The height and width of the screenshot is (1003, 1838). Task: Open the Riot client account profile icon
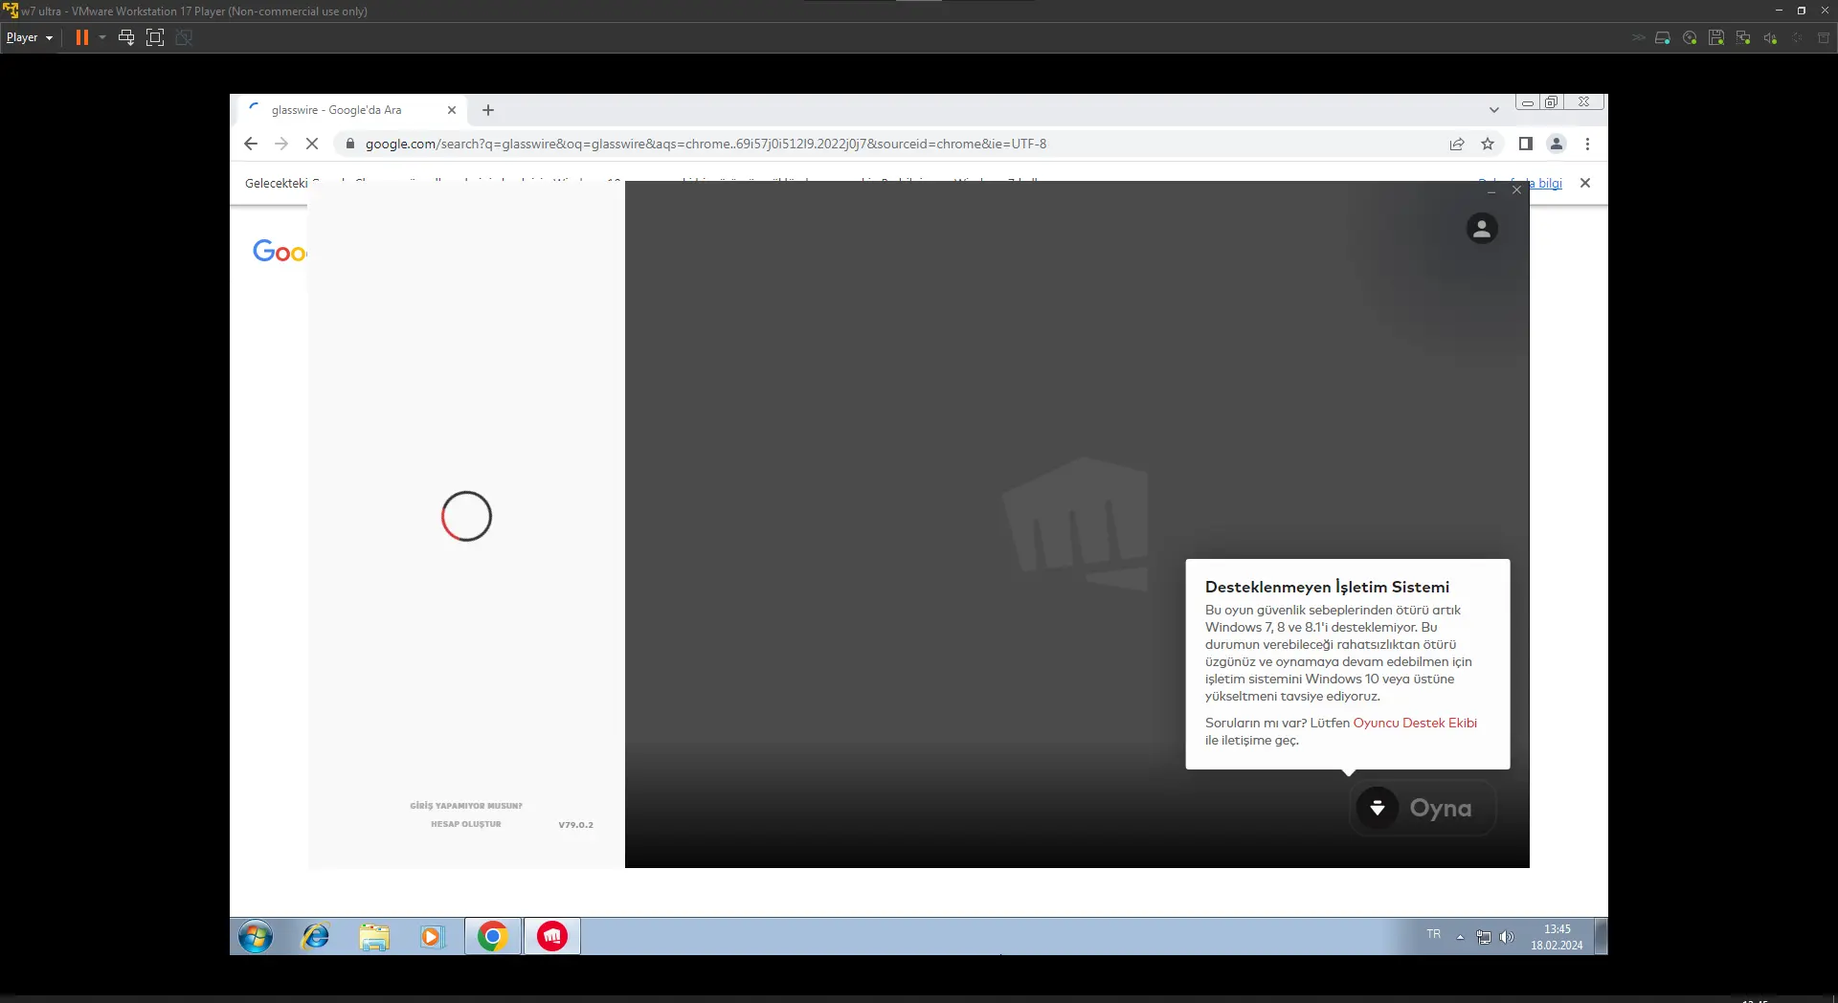(x=1482, y=229)
